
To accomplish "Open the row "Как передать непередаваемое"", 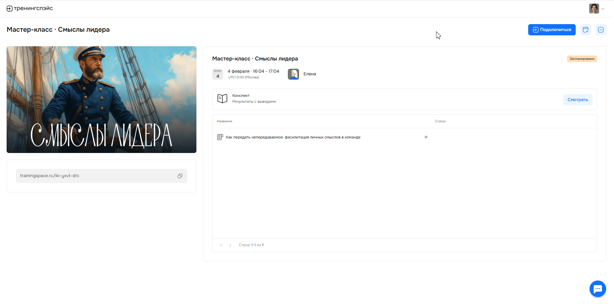I will 293,137.
